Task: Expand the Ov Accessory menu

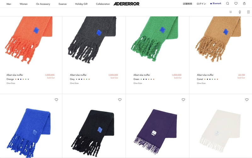Action: [43, 4]
